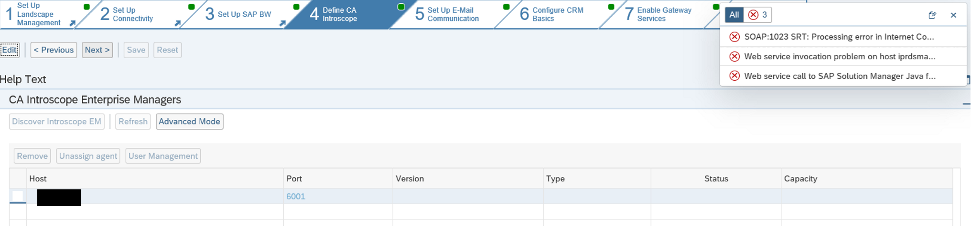Click the Reset button
This screenshot has width=971, height=228.
pos(167,50)
